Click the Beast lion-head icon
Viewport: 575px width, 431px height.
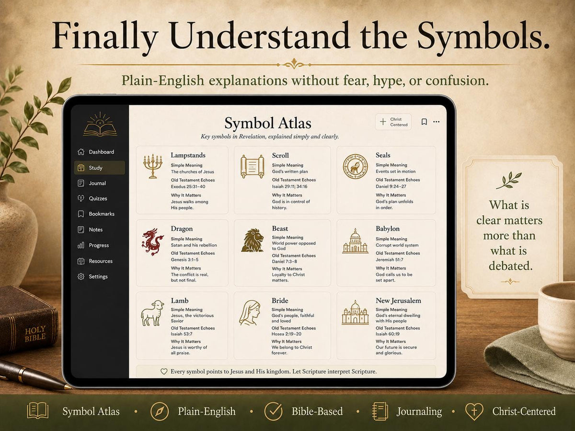tap(252, 240)
